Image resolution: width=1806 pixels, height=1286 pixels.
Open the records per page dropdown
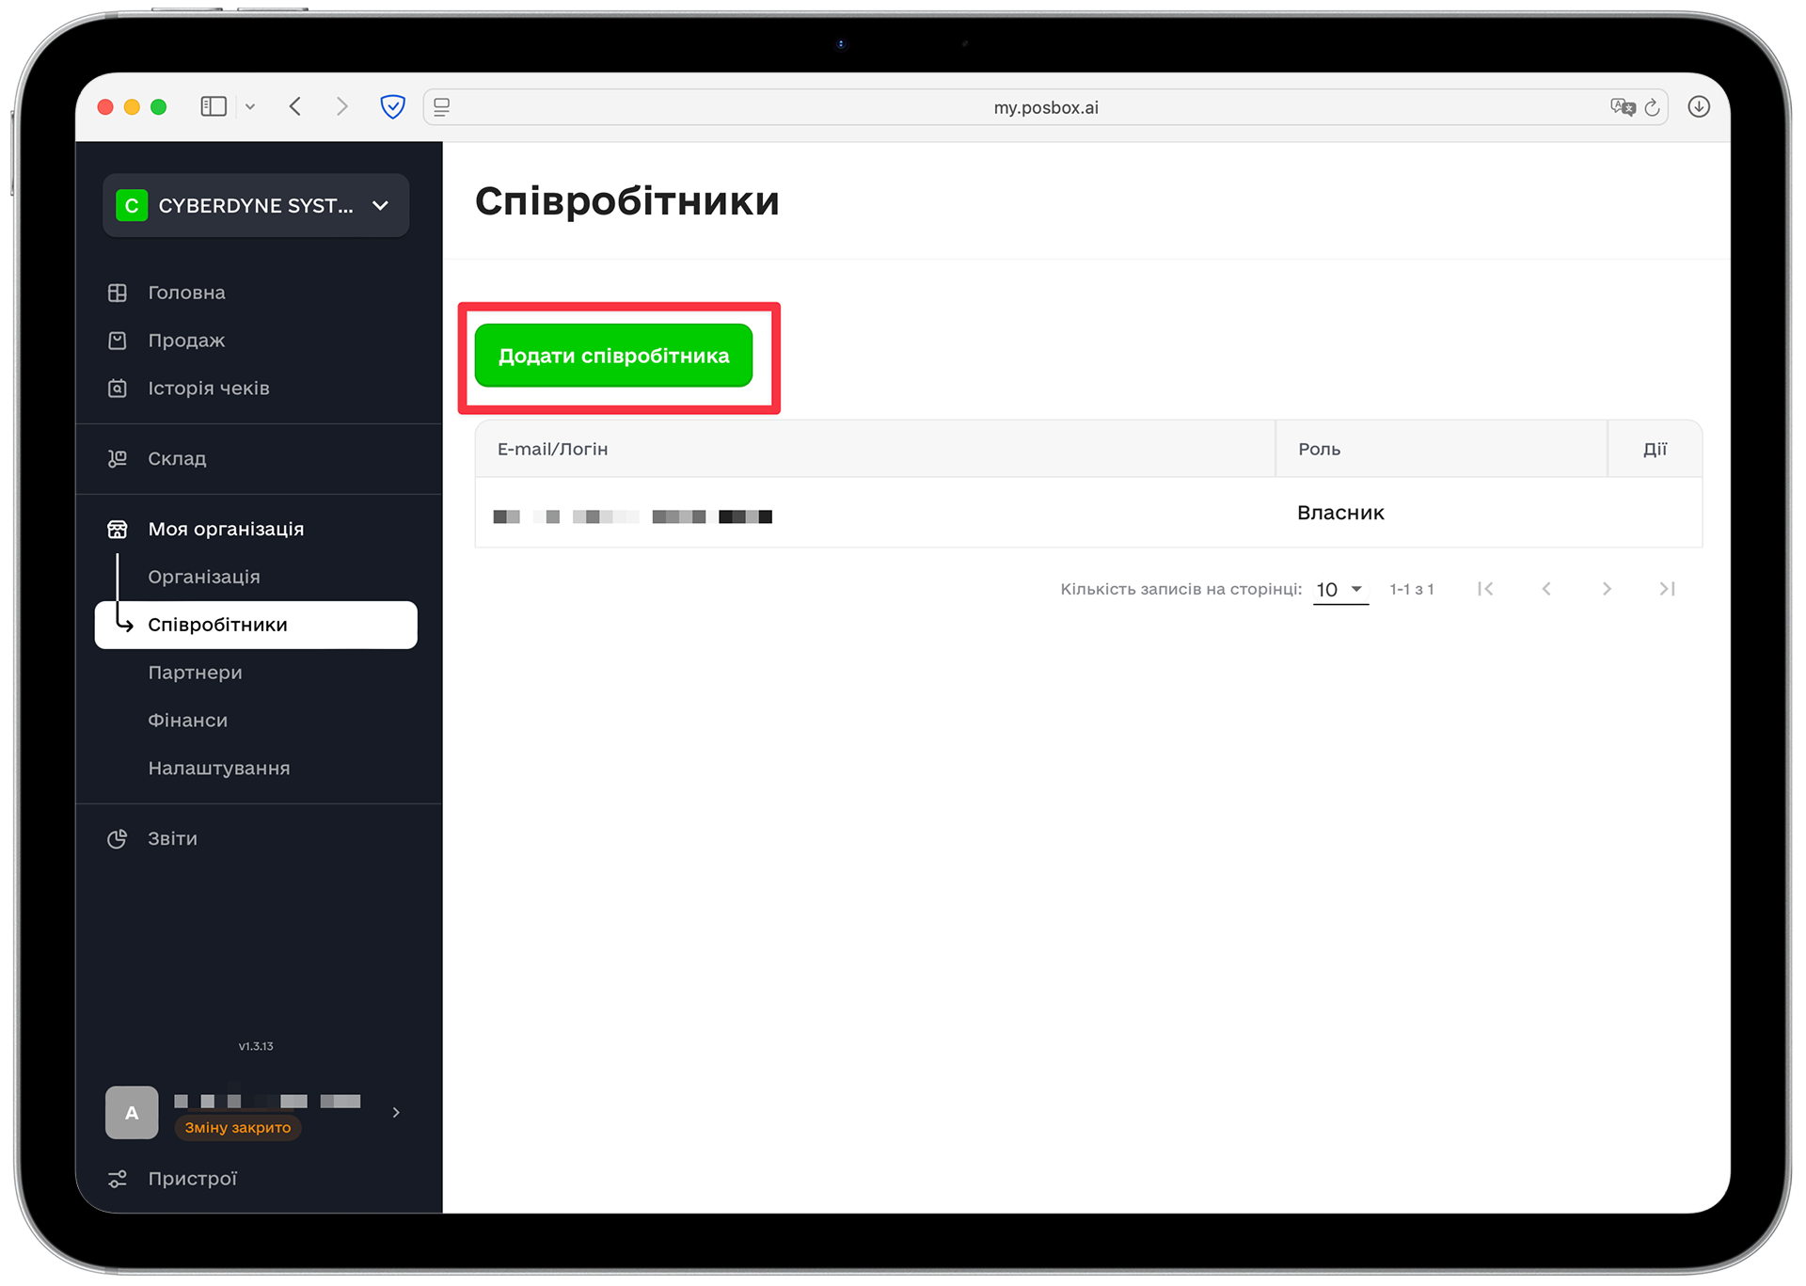tap(1339, 590)
